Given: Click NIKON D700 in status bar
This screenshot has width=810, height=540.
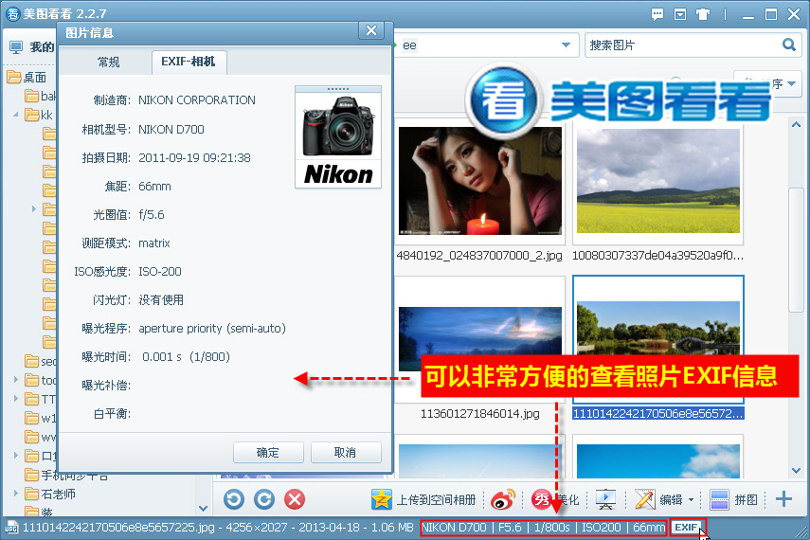Looking at the screenshot, I should tap(455, 527).
